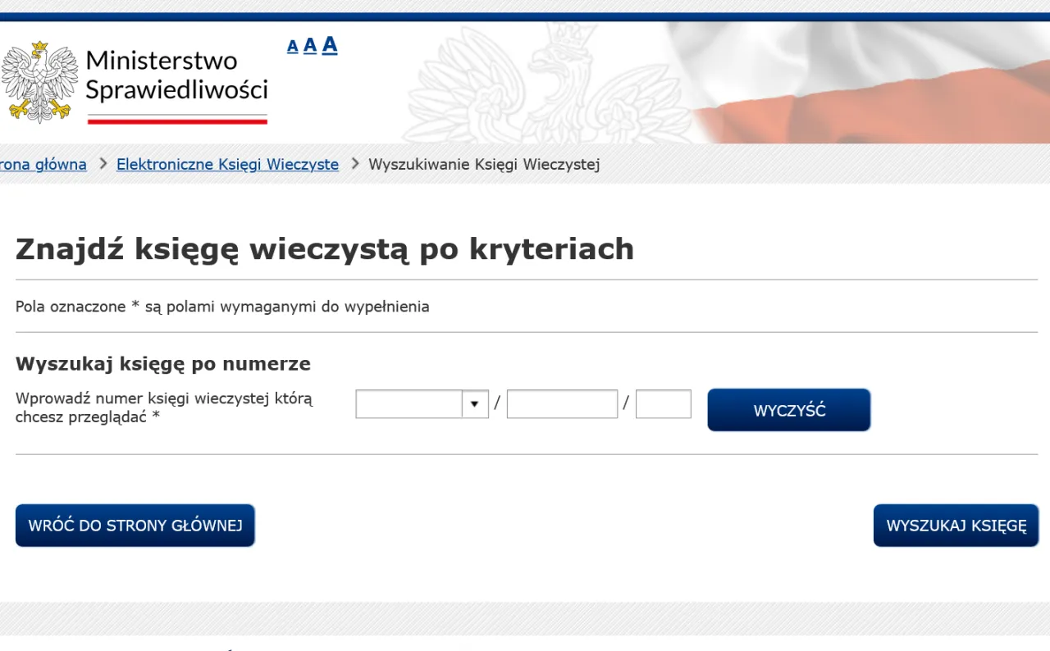This screenshot has width=1050, height=651.
Task: Focus the check digit input box
Action: click(663, 403)
